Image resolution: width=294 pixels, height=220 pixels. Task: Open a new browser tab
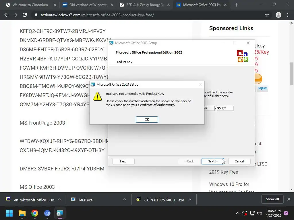point(236,5)
